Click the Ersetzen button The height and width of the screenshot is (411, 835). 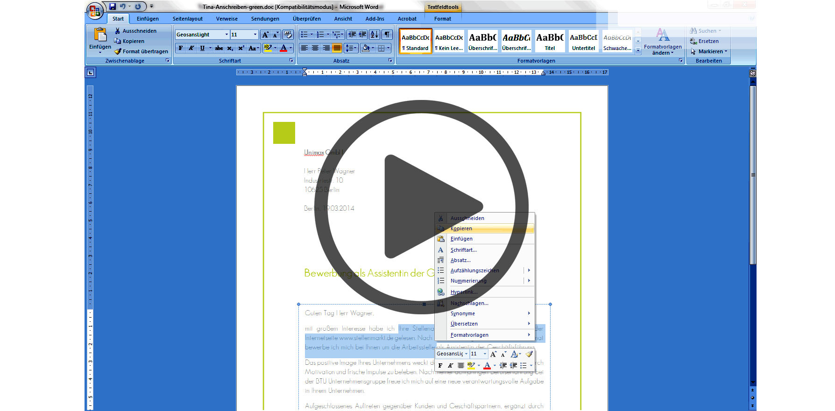(708, 41)
